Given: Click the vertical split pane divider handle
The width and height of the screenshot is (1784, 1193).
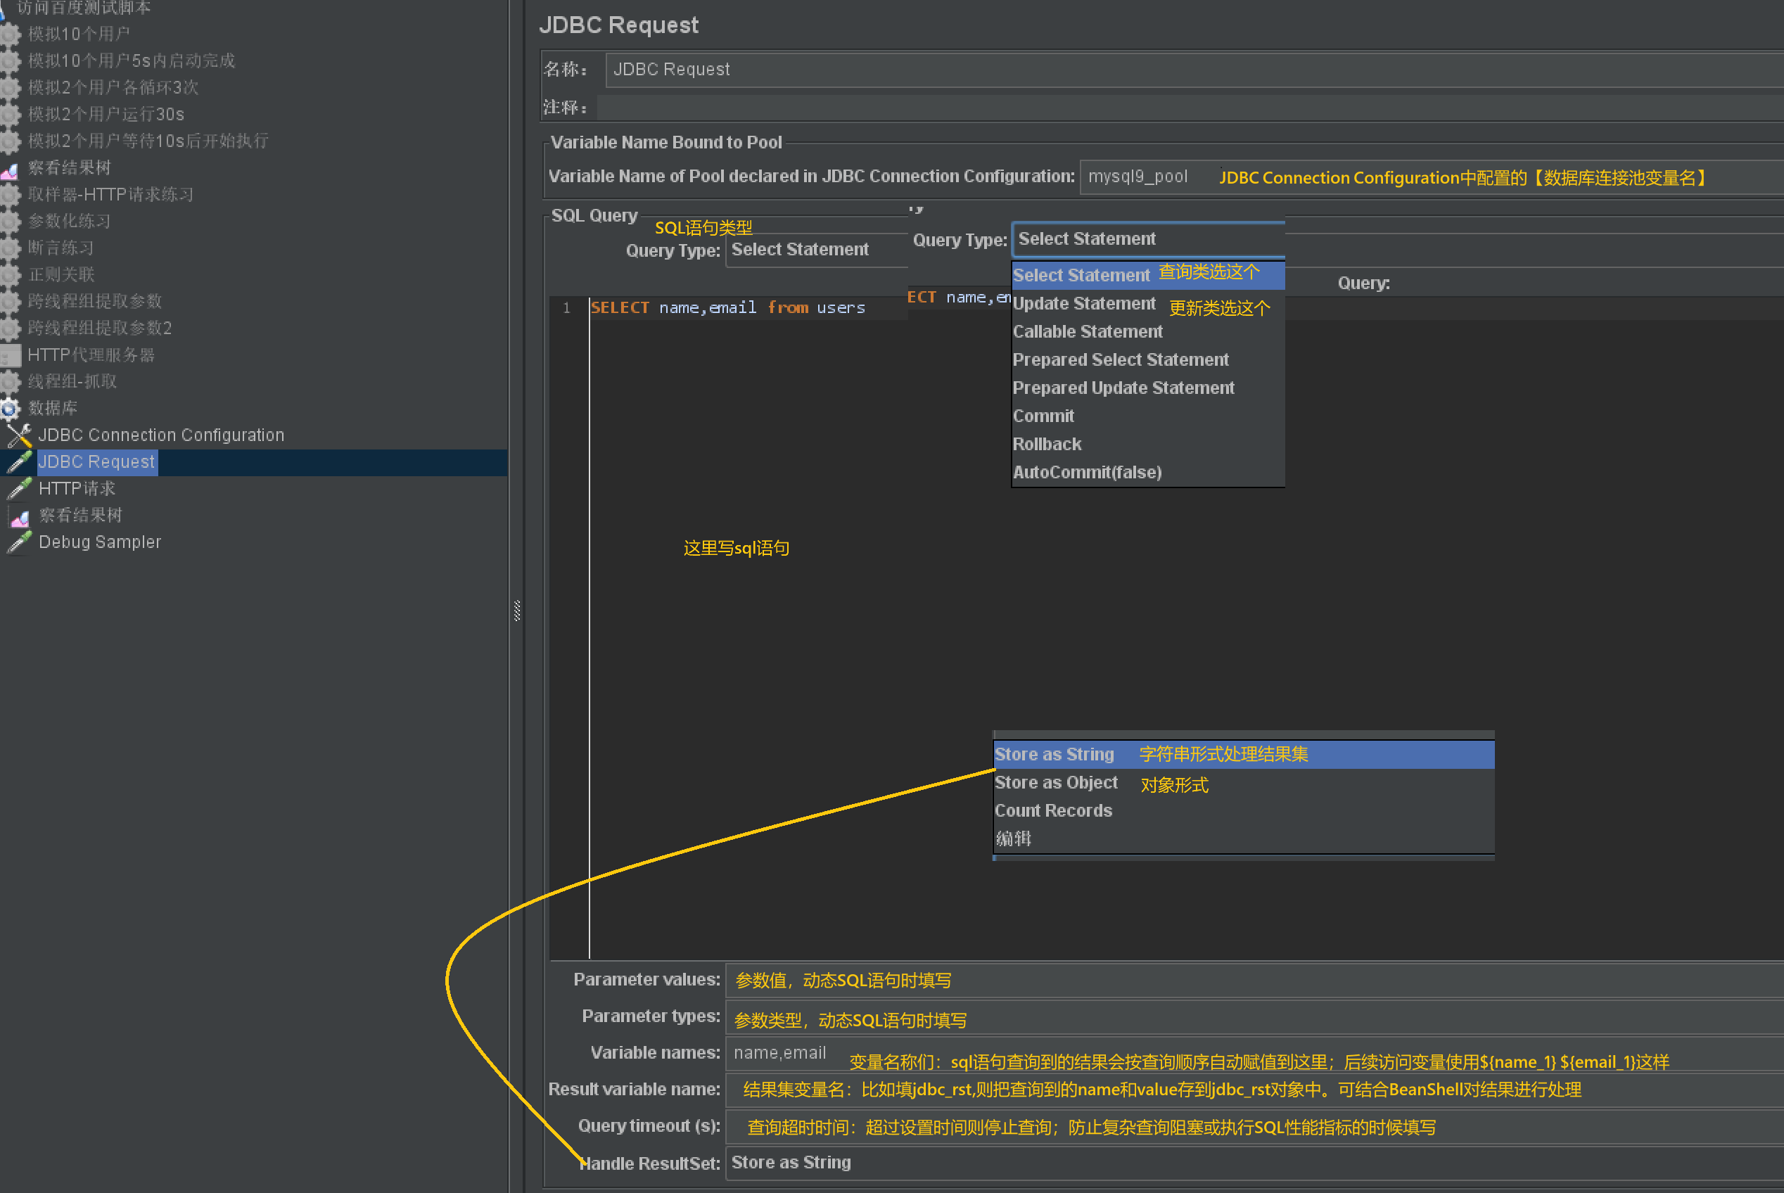Looking at the screenshot, I should [x=517, y=611].
